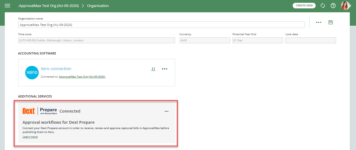Click the Xero logo icon
The image size is (356, 150).
click(32, 72)
